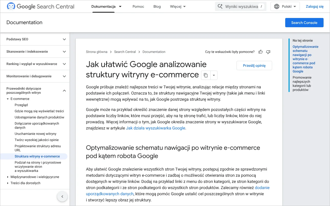This screenshot has width=330, height=206.
Task: Jump to Optymalizowanie schematu nawigacji in page contents
Action: pos(306,59)
